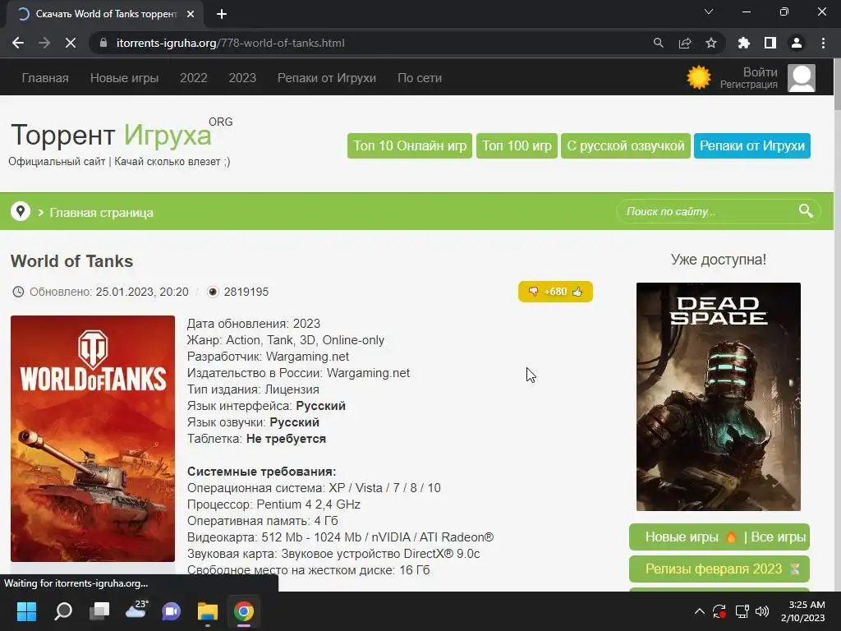
Task: Toggle the browser side panel
Action: [x=770, y=43]
